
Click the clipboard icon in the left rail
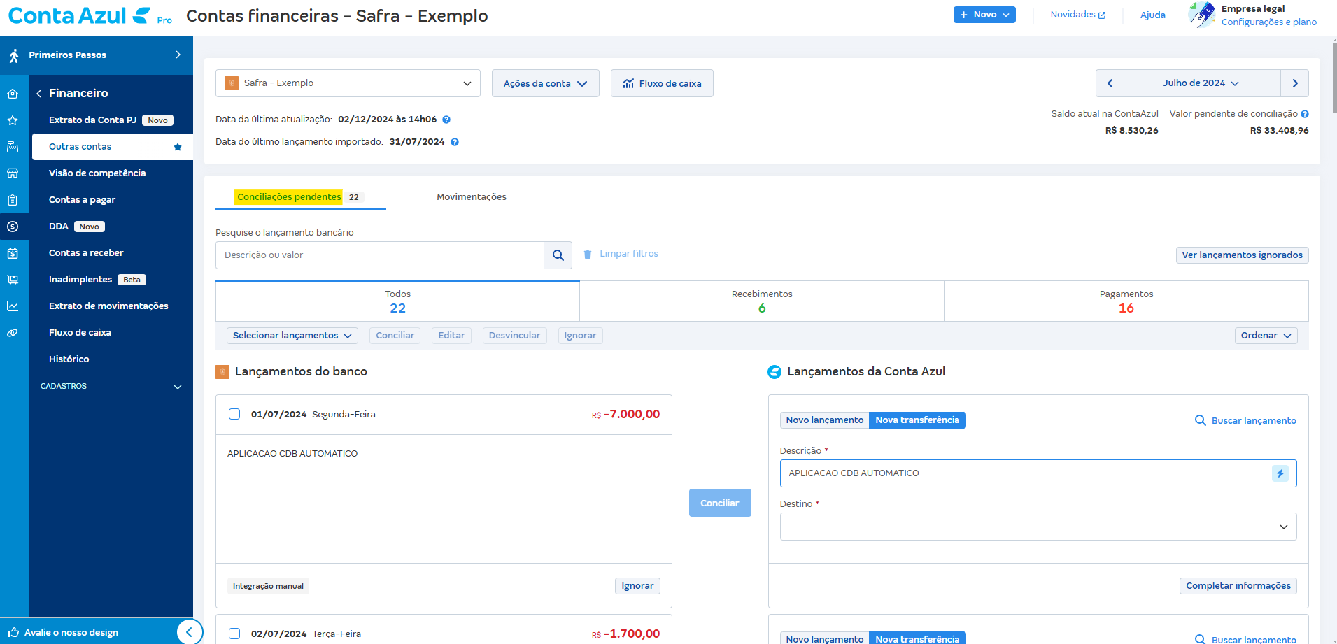[13, 200]
